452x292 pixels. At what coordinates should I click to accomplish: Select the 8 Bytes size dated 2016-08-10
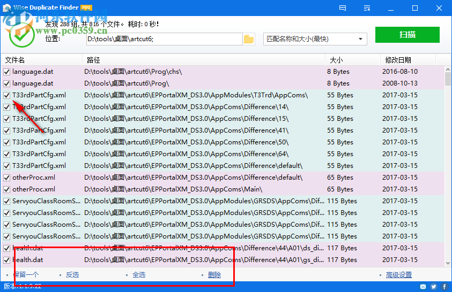[338, 72]
